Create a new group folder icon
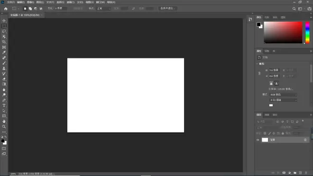313x176 pixels. click(295, 173)
